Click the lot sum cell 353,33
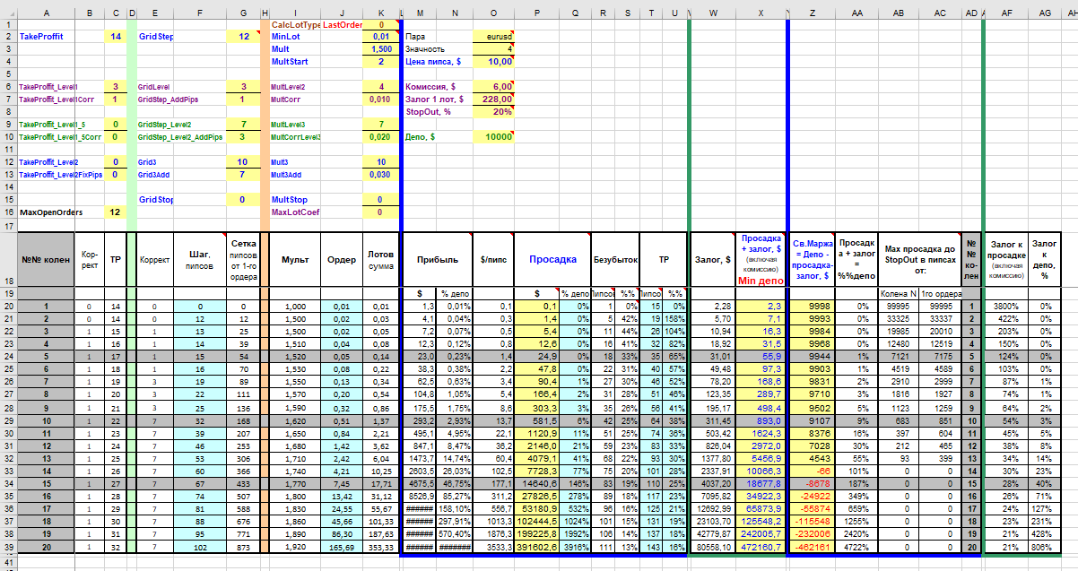 coord(379,546)
